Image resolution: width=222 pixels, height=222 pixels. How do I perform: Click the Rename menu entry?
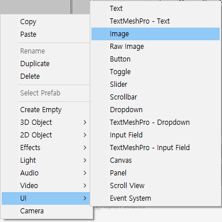(x=45, y=51)
